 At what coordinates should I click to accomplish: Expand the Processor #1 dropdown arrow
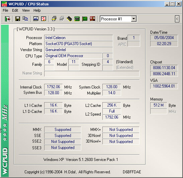pyautogui.click(x=133, y=19)
